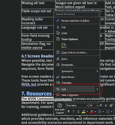
Task: Click the Search the menus field
Action: (x=77, y=14)
